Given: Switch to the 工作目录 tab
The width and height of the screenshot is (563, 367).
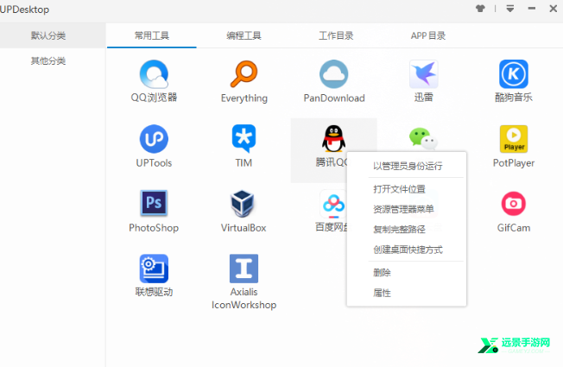Looking at the screenshot, I should coord(336,35).
